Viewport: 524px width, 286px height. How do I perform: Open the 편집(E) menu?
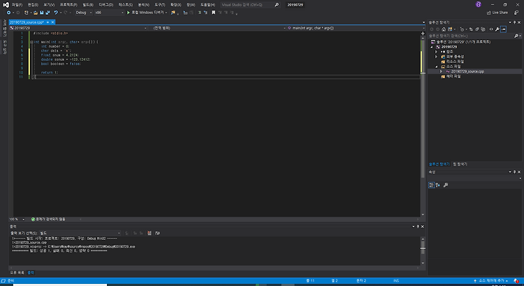33,5
